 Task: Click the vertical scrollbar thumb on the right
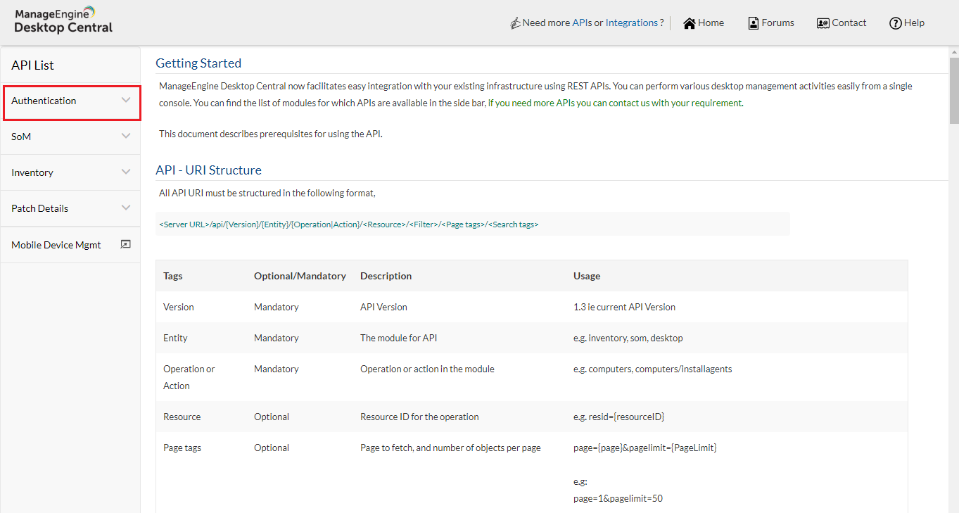953,90
